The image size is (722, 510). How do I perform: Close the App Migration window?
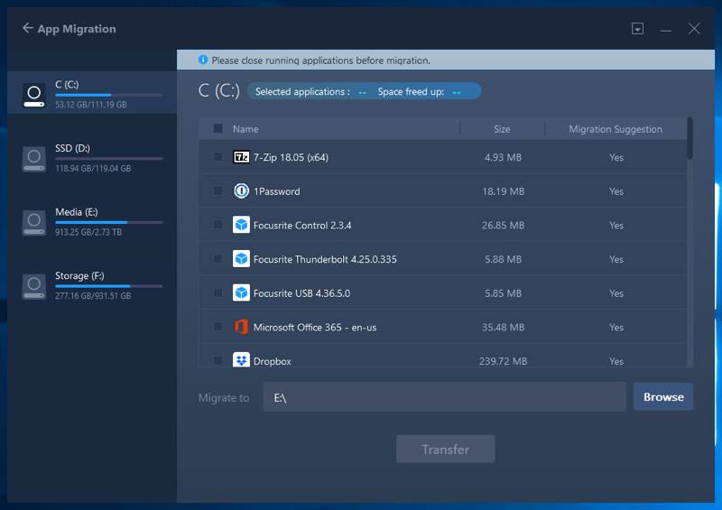(694, 29)
